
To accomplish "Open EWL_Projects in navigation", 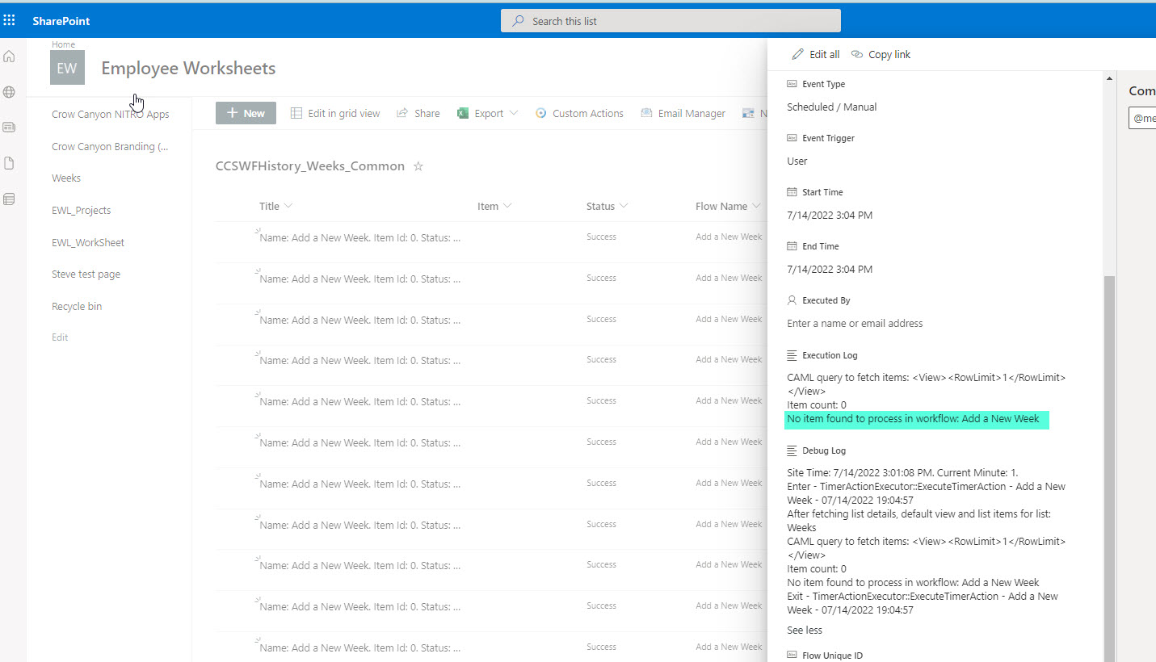I will (82, 211).
